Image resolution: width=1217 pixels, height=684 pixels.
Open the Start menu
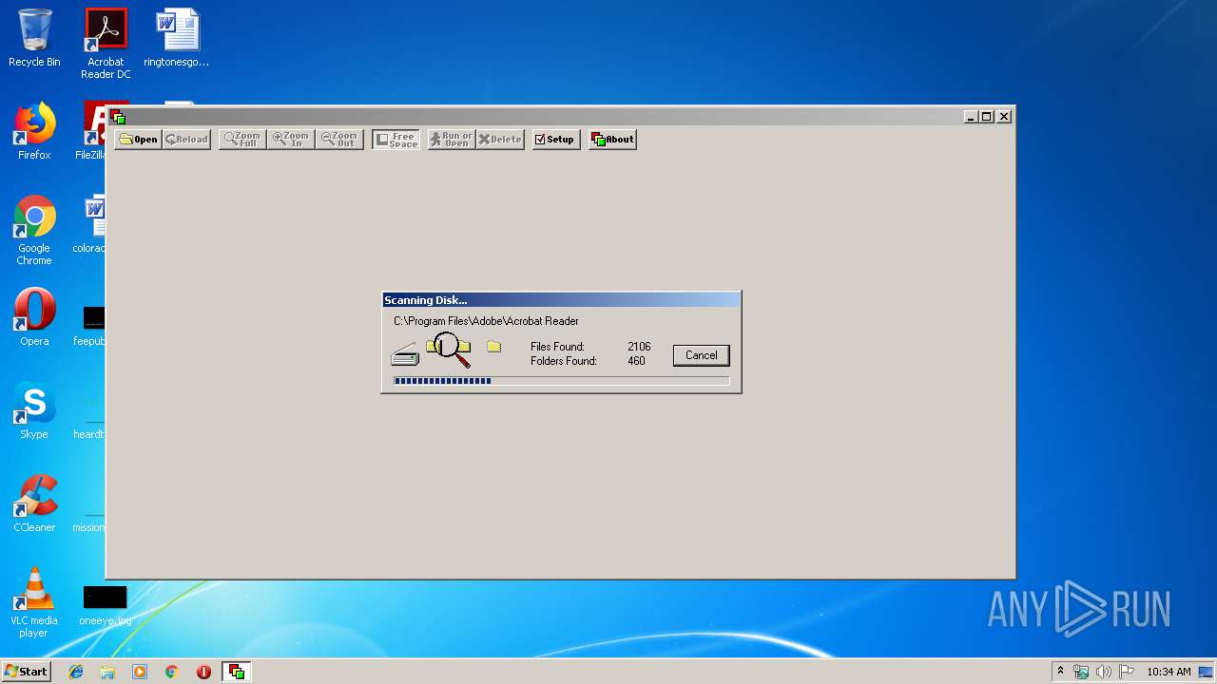click(x=26, y=672)
